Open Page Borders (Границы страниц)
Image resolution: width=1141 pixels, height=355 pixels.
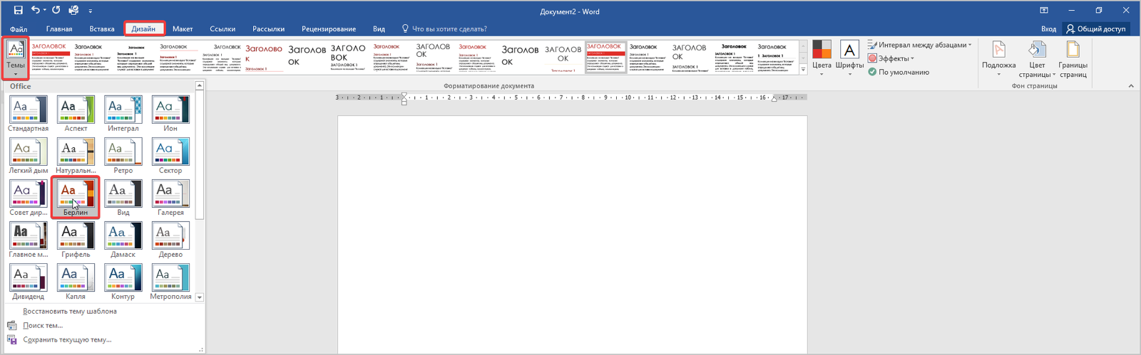1073,57
